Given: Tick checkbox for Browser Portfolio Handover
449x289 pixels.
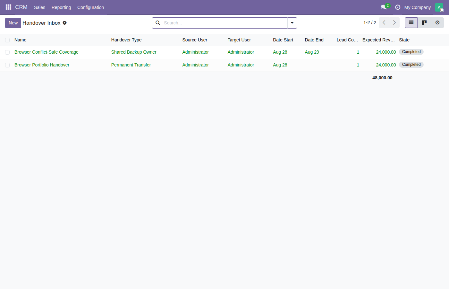Looking at the screenshot, I should tap(7, 65).
